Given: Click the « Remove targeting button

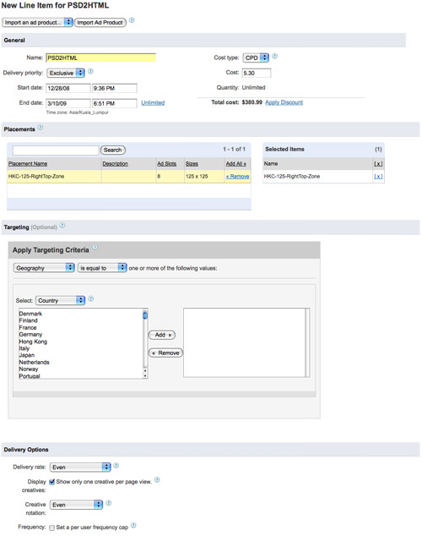Looking at the screenshot, I should (165, 353).
